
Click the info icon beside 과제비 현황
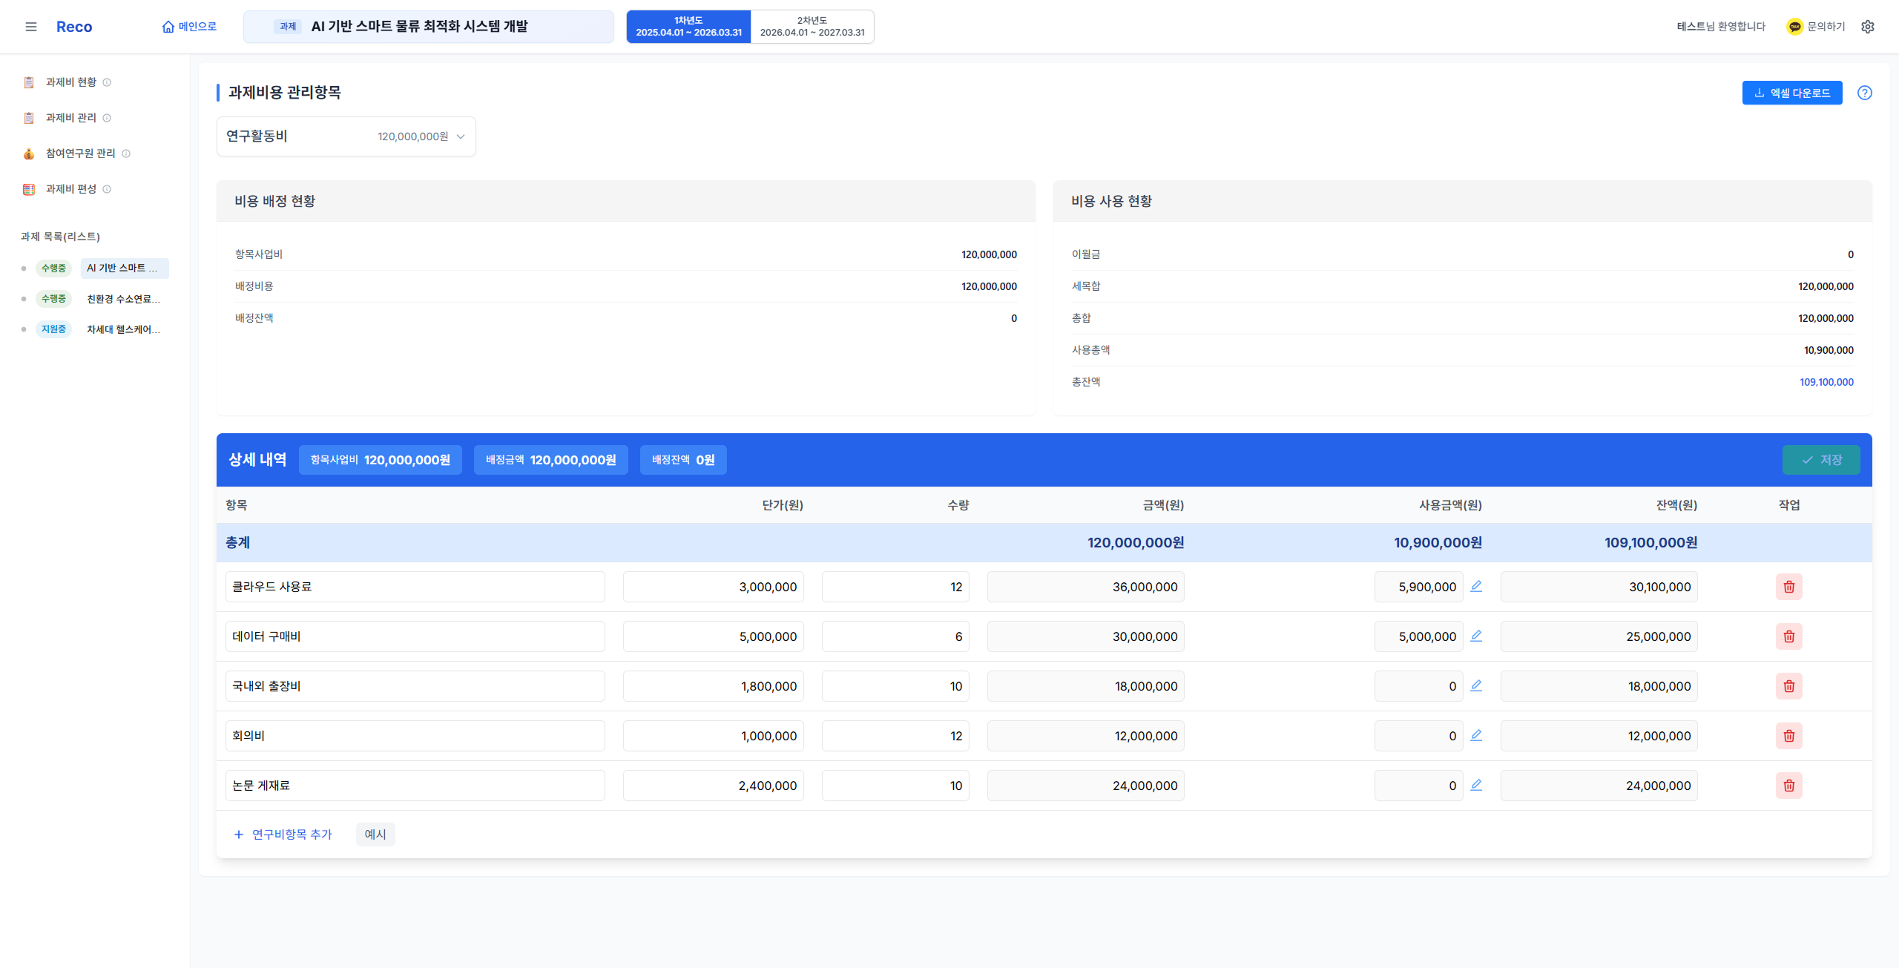click(x=107, y=82)
